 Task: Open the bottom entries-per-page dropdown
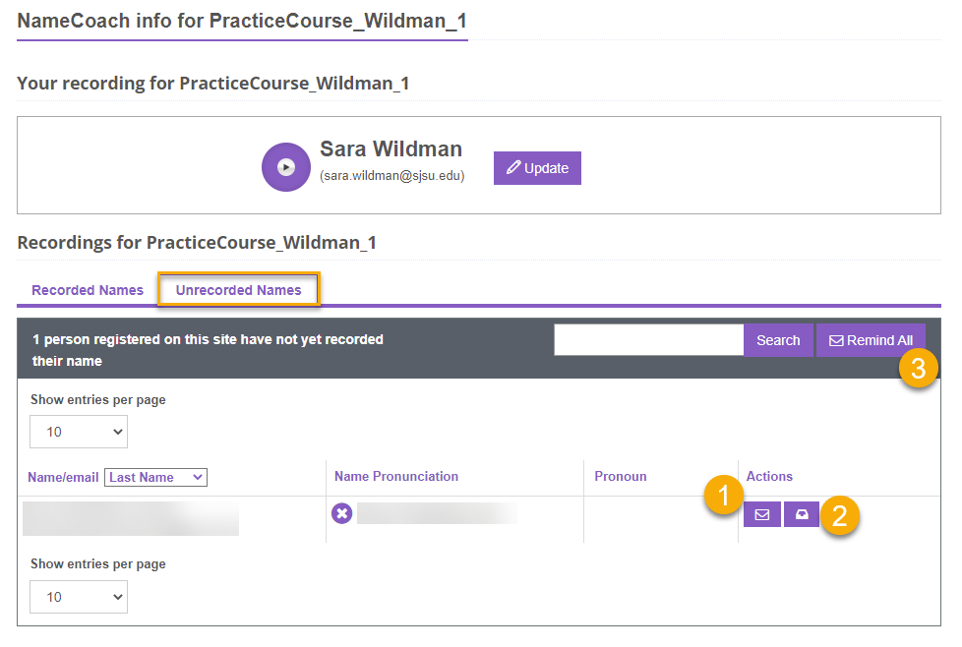tap(78, 596)
